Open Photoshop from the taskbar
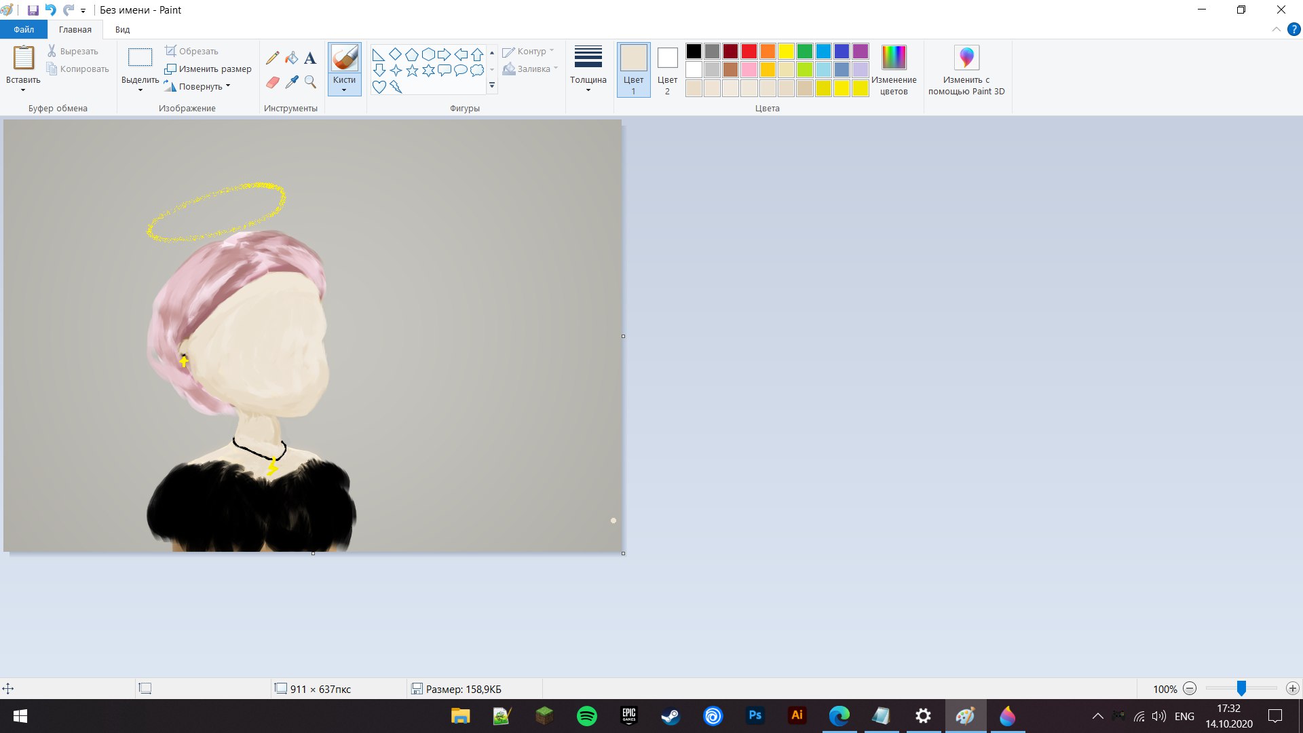This screenshot has width=1303, height=733. pos(755,716)
